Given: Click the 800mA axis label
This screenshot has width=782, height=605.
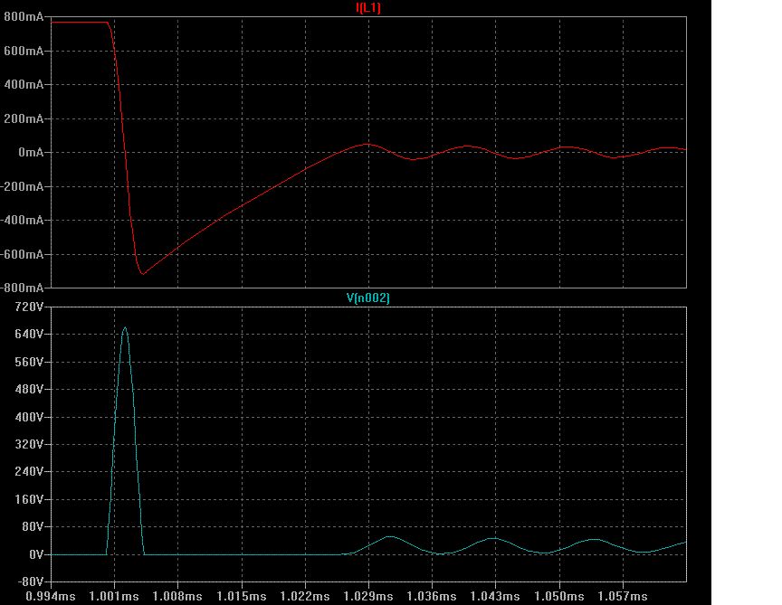Looking at the screenshot, I should (24, 17).
